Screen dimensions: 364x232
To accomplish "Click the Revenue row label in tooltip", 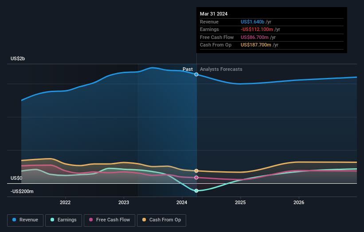I will coord(209,22).
